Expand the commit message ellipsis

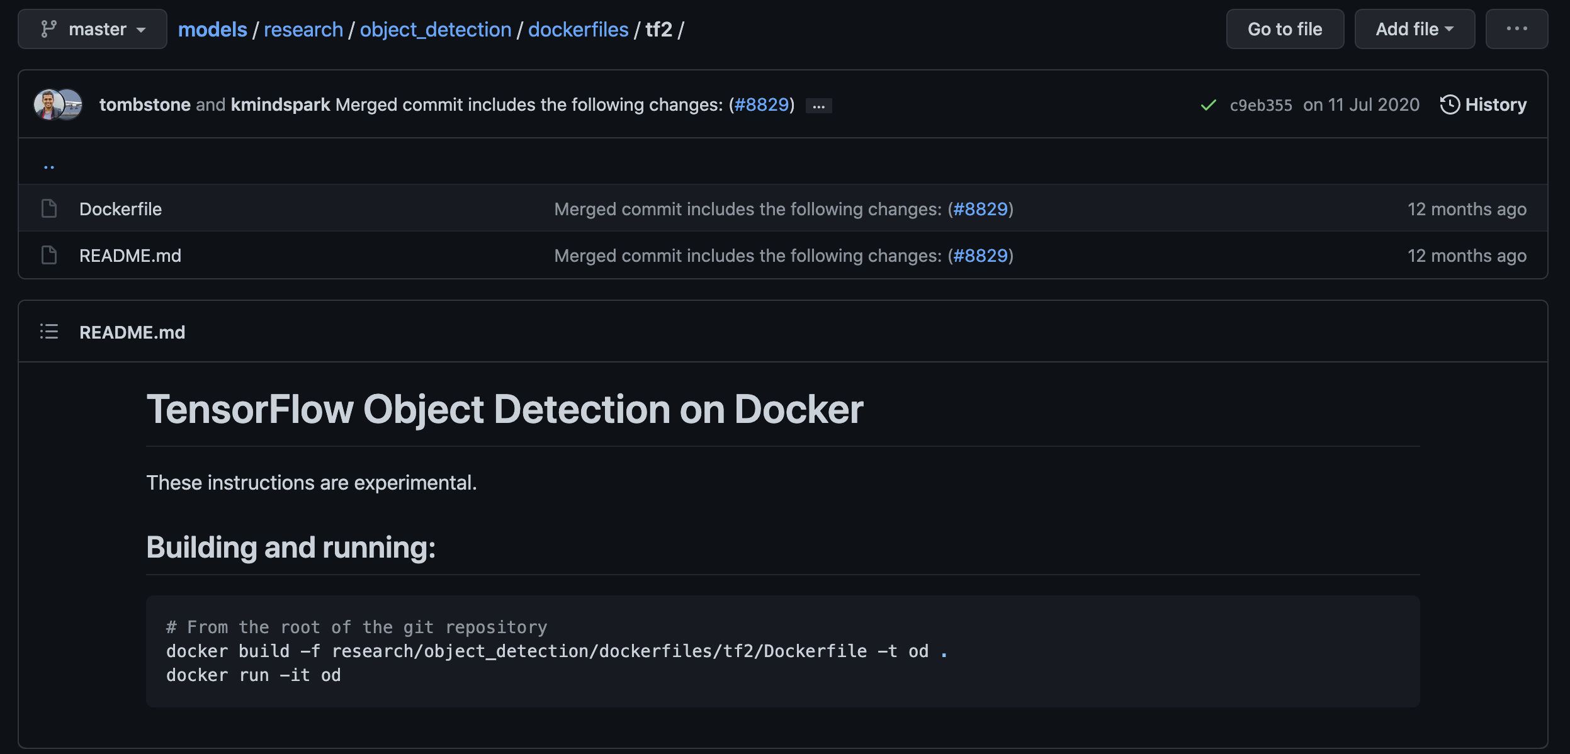click(818, 106)
